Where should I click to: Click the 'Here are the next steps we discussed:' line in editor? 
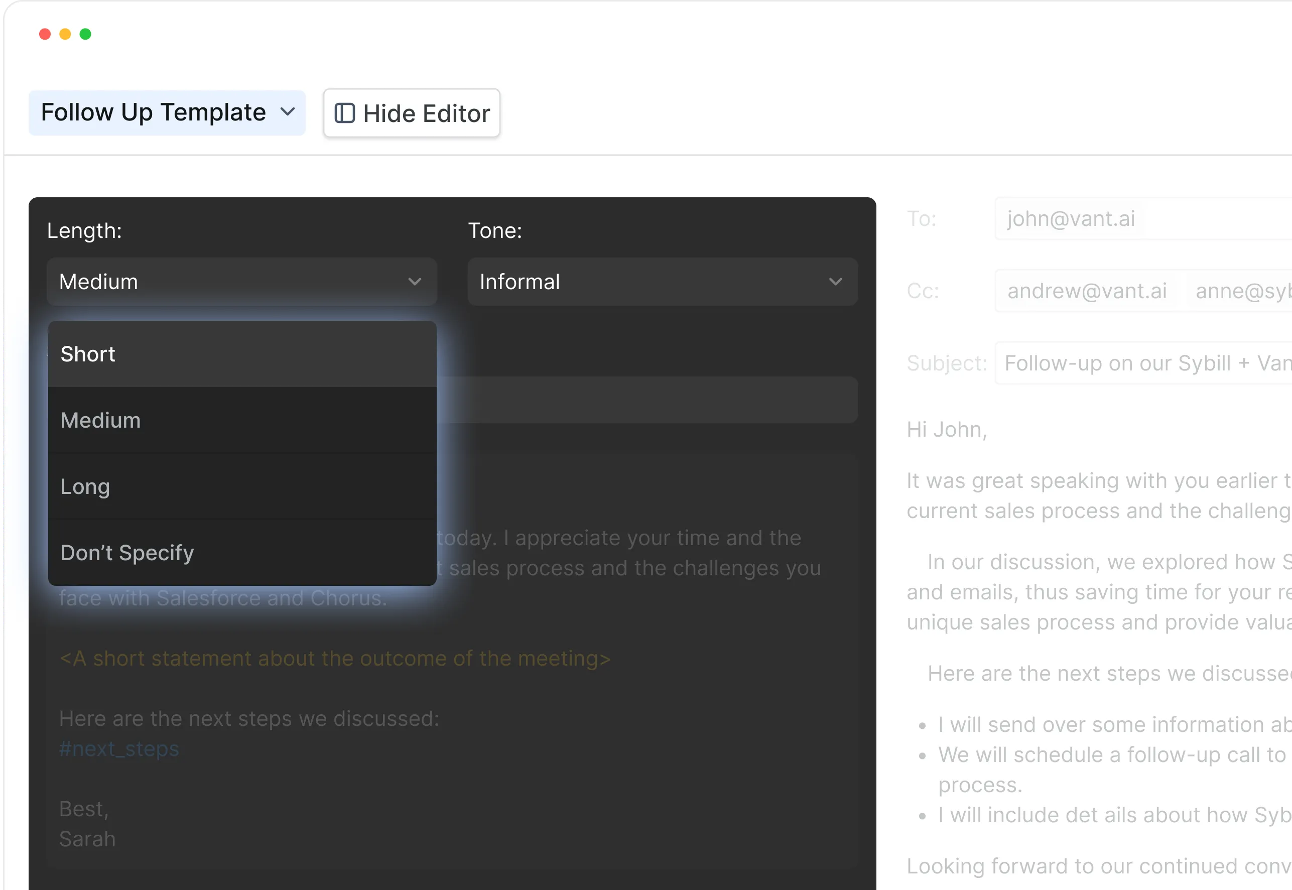click(249, 718)
